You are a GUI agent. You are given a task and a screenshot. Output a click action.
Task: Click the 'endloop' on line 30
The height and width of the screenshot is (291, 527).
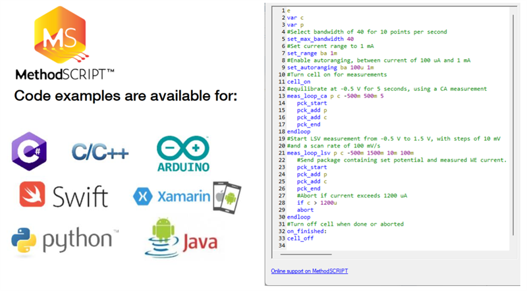(298, 217)
